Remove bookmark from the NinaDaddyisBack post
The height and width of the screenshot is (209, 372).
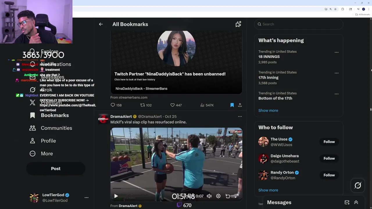[x=232, y=105]
